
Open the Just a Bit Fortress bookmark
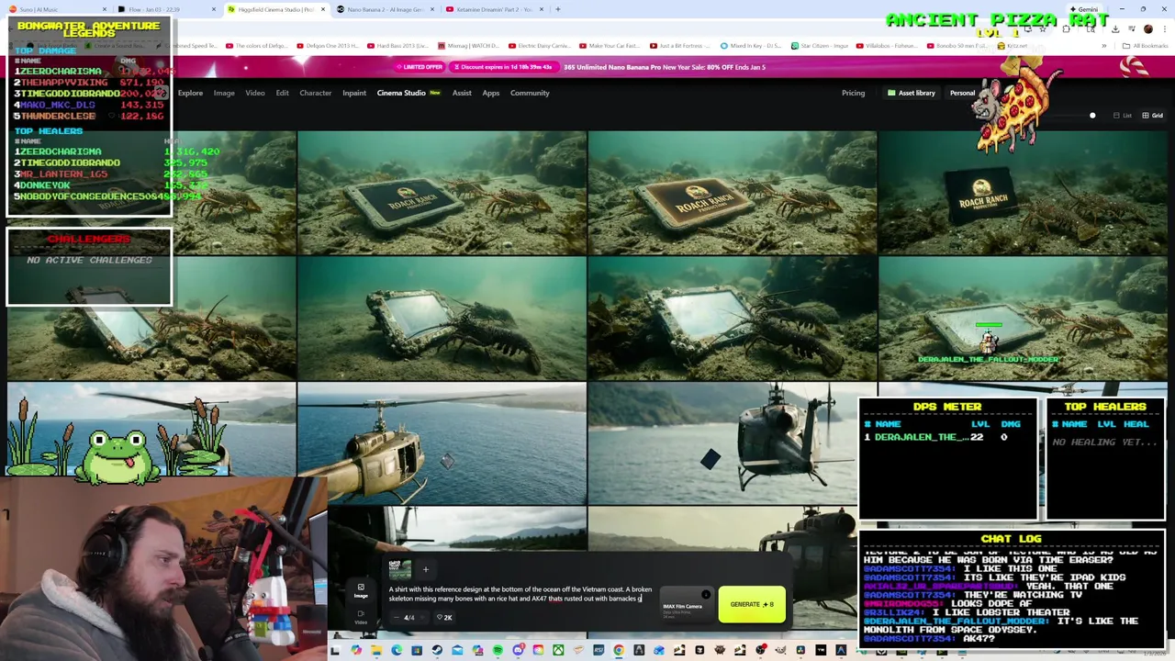tap(681, 46)
